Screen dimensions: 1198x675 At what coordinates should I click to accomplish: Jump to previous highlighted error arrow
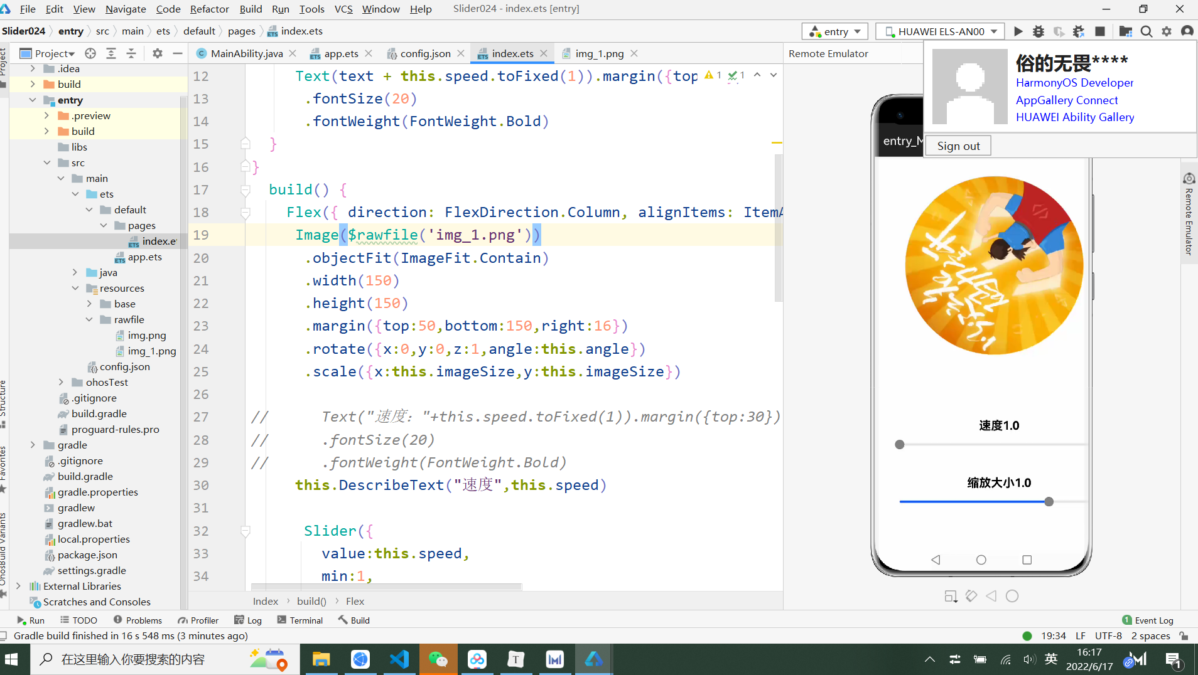click(757, 75)
